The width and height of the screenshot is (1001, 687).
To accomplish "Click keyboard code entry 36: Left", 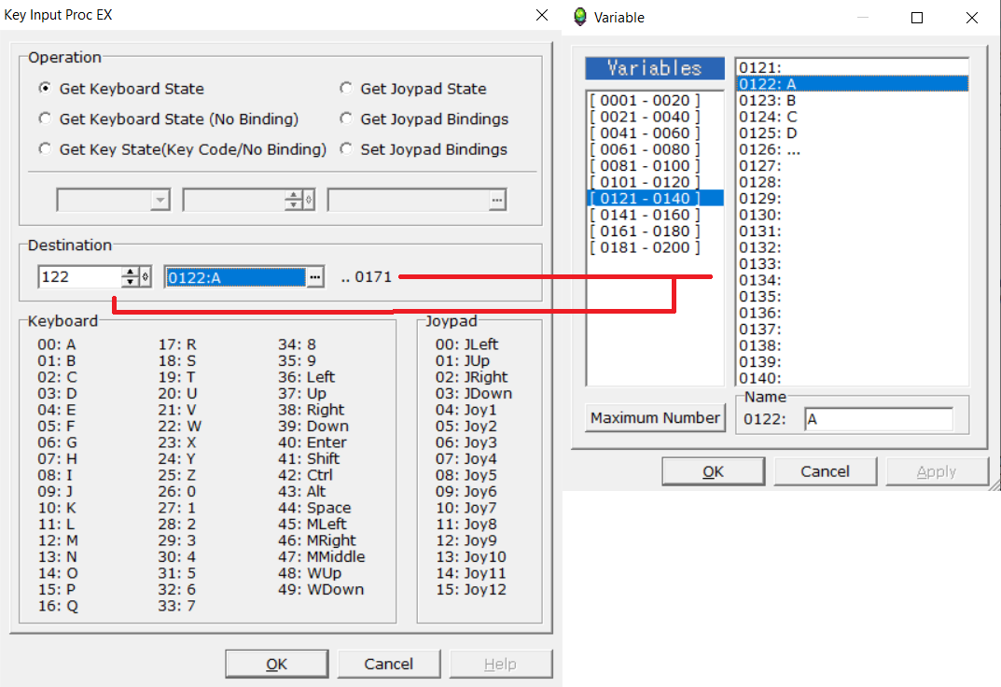I will tap(306, 377).
